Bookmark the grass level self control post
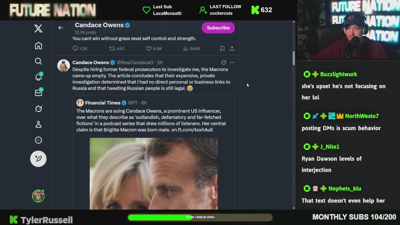This screenshot has width=400, height=225. coord(222,48)
